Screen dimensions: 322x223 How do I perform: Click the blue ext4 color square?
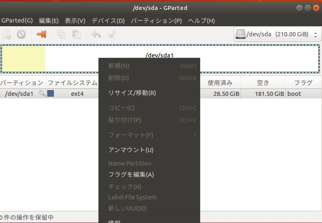[x=51, y=93]
